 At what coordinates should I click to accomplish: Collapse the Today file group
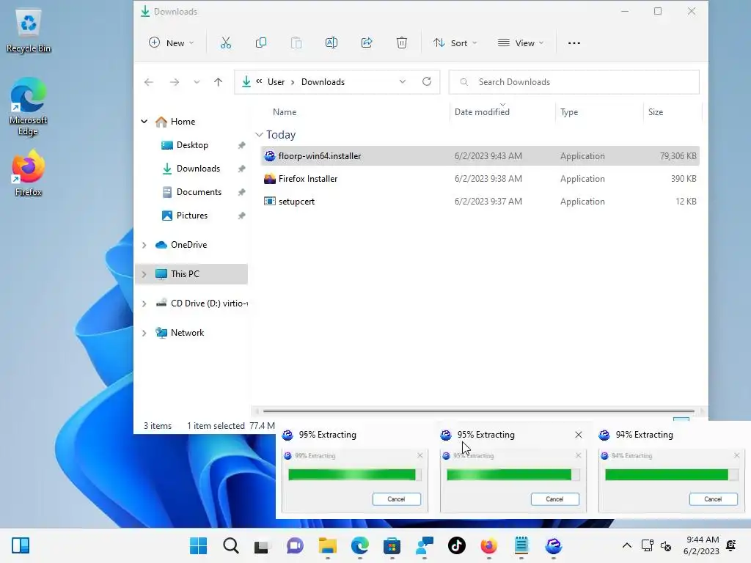pos(259,135)
